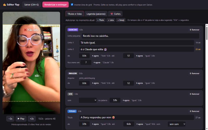This screenshot has width=208, height=130.
Task: Switch to Títulos e listas tab
Action: pyautogui.click(x=75, y=14)
